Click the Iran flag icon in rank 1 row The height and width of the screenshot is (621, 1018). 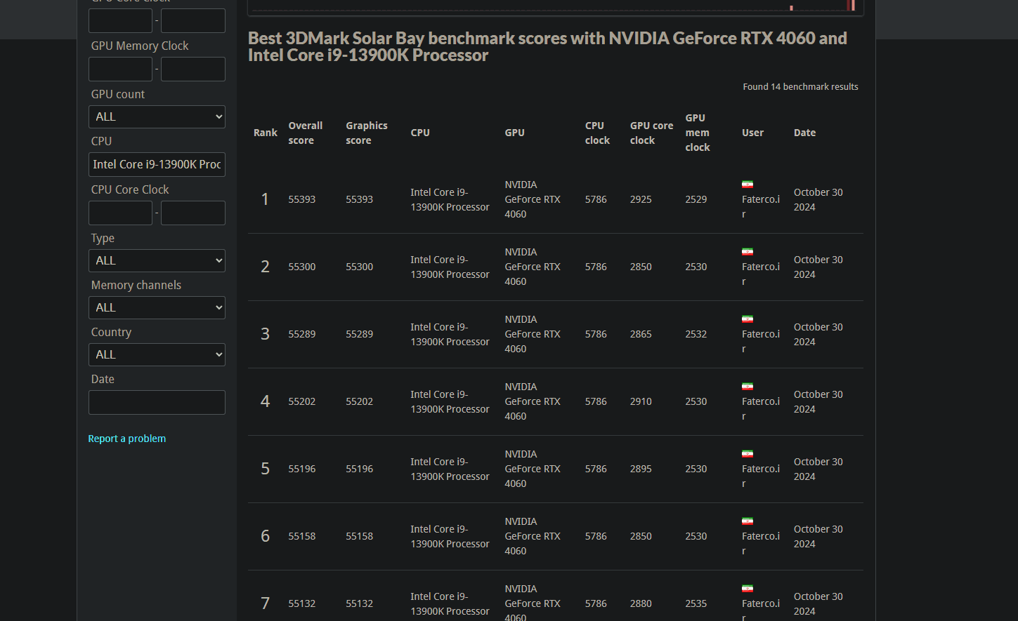747,185
